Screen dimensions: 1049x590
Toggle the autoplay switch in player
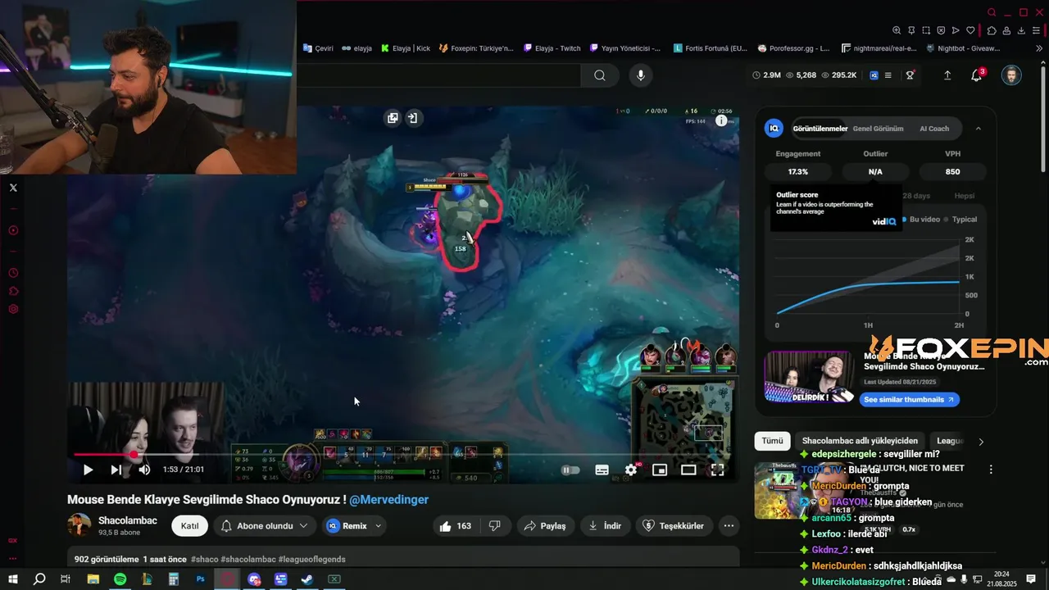tap(570, 470)
